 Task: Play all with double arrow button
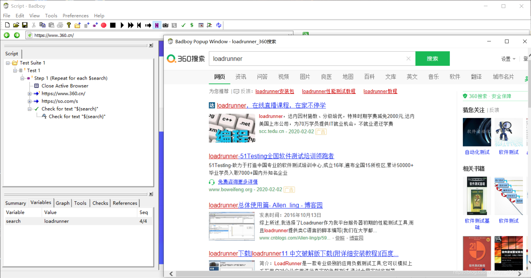pyautogui.click(x=131, y=25)
